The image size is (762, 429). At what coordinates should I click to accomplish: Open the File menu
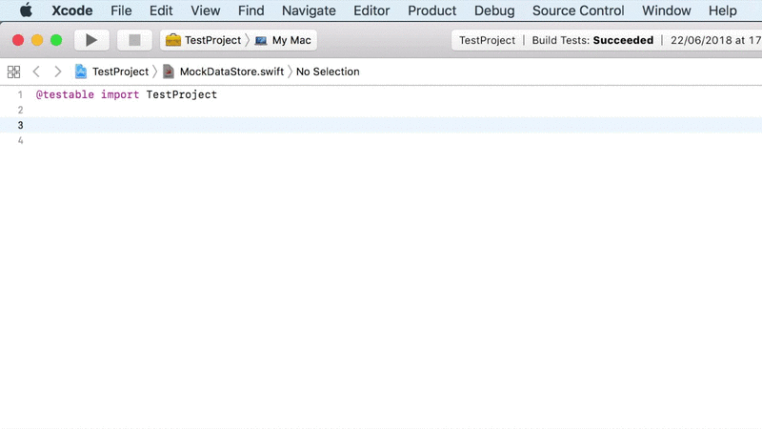[121, 10]
